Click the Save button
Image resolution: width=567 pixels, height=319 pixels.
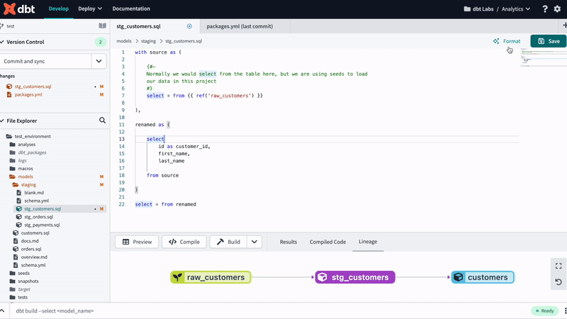click(x=548, y=41)
